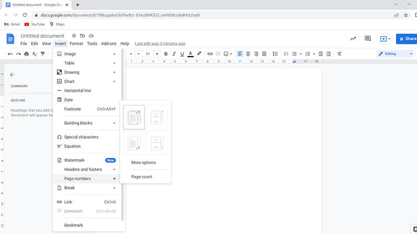This screenshot has width=417, height=234.
Task: Star the Untitled document
Action: [73, 36]
